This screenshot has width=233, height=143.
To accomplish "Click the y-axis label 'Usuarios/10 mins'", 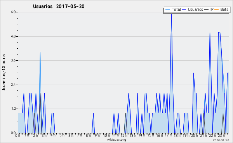I will click(x=3, y=73).
